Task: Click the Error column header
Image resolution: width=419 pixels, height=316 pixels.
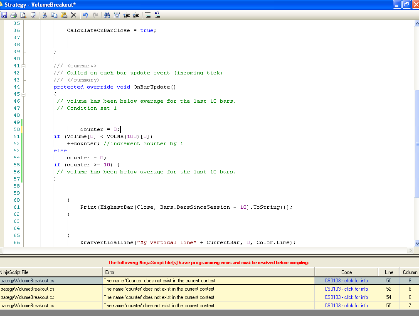Action: [208, 272]
